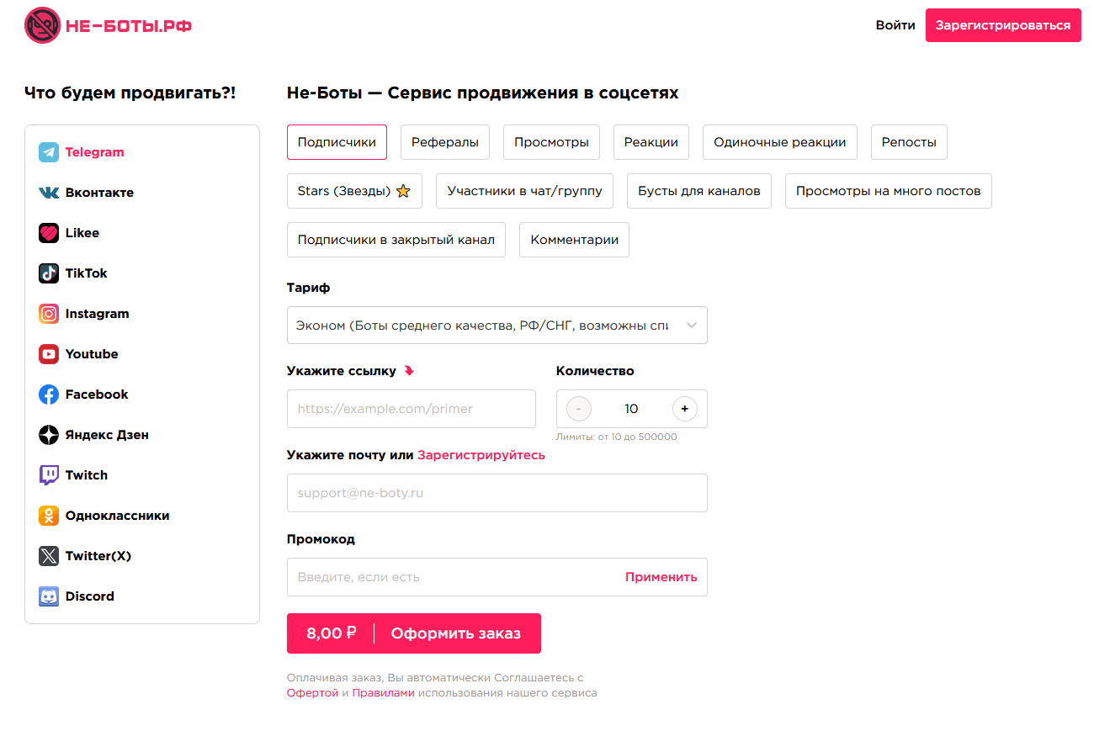Choose the Бусты для каналов tab
Viewport: 1094px width, 731px height.
pyautogui.click(x=699, y=191)
